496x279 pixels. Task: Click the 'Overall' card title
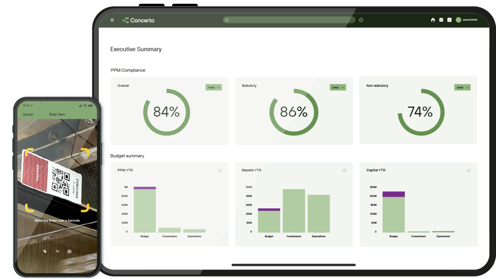coord(123,86)
